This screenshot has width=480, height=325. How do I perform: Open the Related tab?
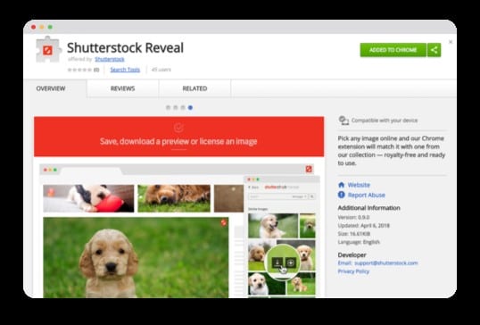(x=194, y=88)
